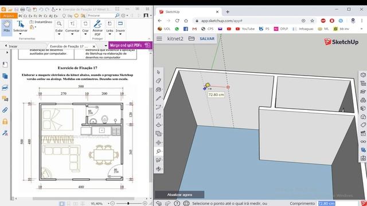Open a new browser tab
The image size is (367, 206).
coord(228,11)
